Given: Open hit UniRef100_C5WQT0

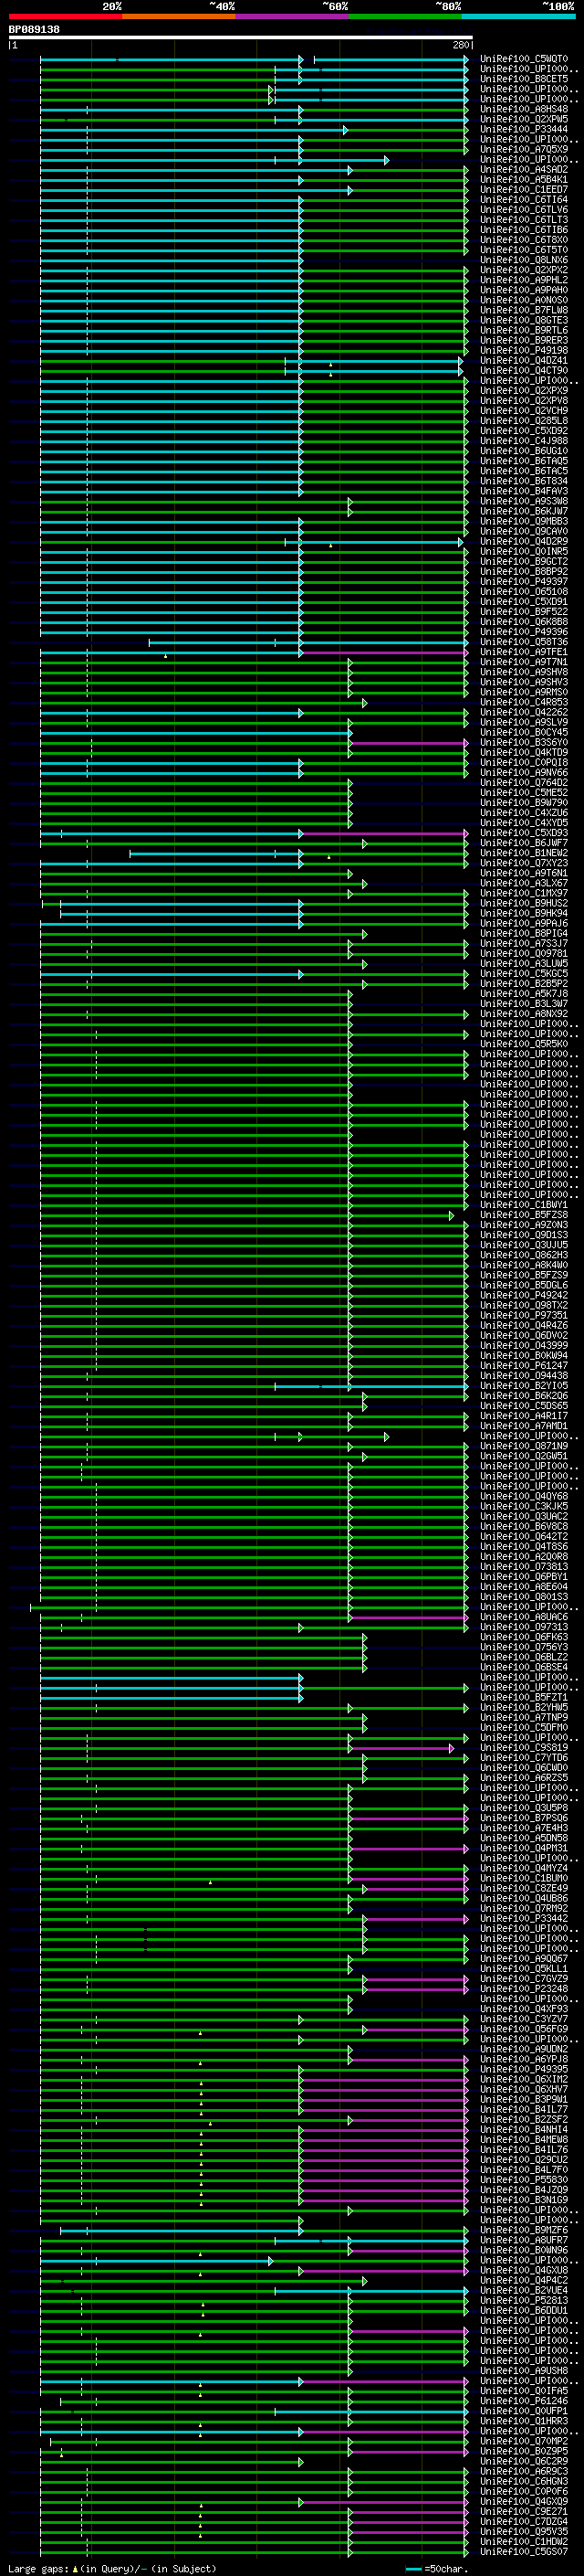Looking at the screenshot, I should click(x=523, y=59).
